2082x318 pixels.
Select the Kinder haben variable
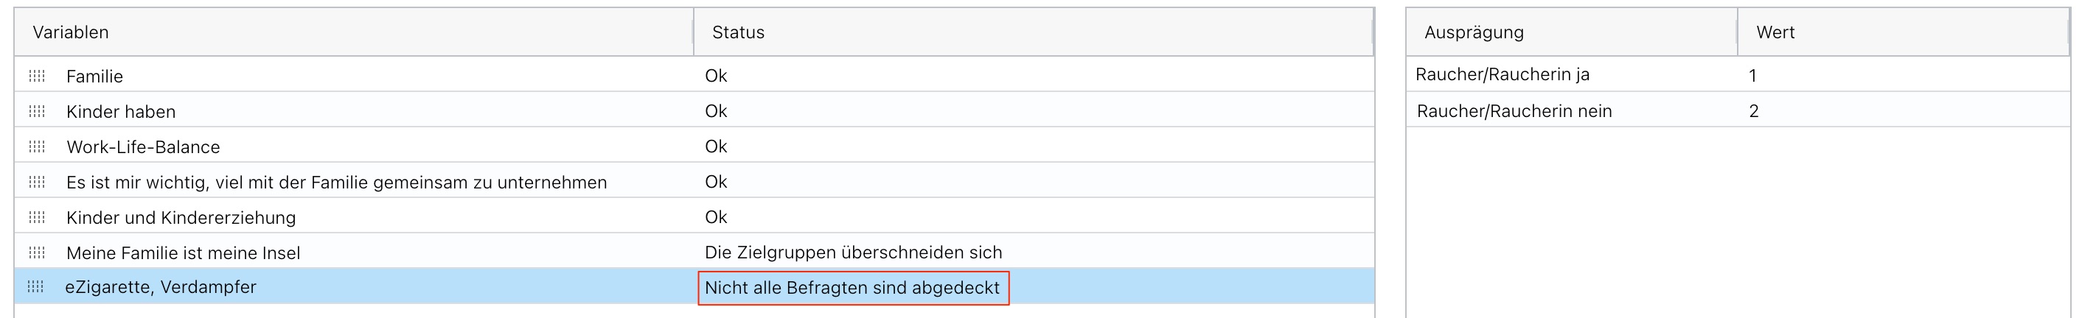pos(120,111)
